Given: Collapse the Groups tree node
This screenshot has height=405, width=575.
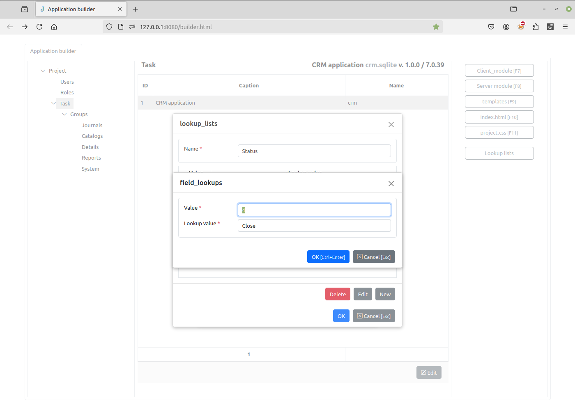Looking at the screenshot, I should 64,114.
